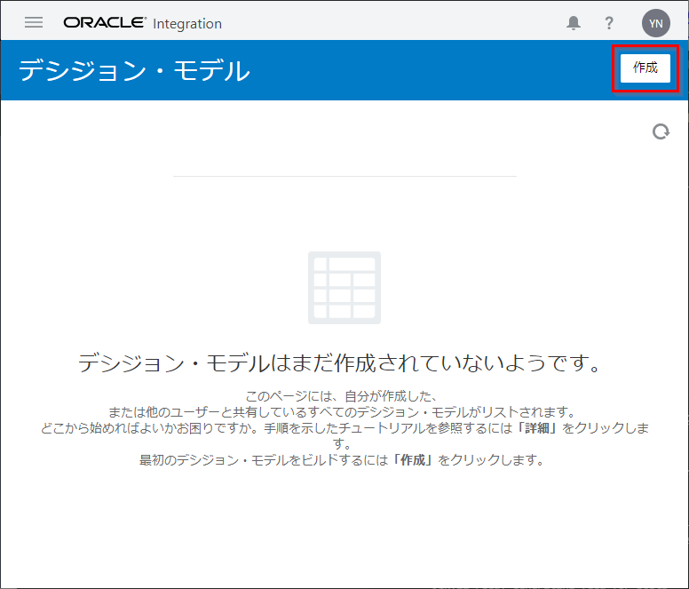Click the Oracle logo
This screenshot has width=689, height=589.
click(x=104, y=23)
